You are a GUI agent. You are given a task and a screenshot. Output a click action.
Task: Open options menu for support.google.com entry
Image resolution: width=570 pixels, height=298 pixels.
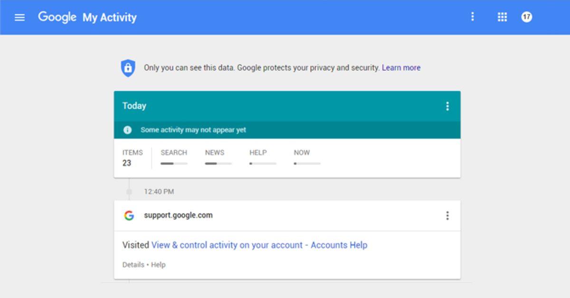pyautogui.click(x=447, y=216)
